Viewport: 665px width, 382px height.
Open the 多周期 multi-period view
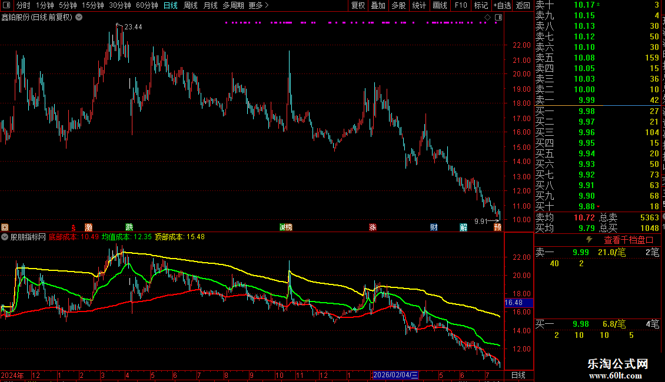233,5
